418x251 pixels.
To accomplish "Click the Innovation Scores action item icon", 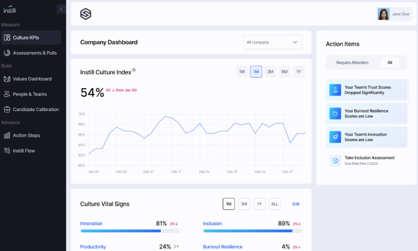I will (x=335, y=137).
